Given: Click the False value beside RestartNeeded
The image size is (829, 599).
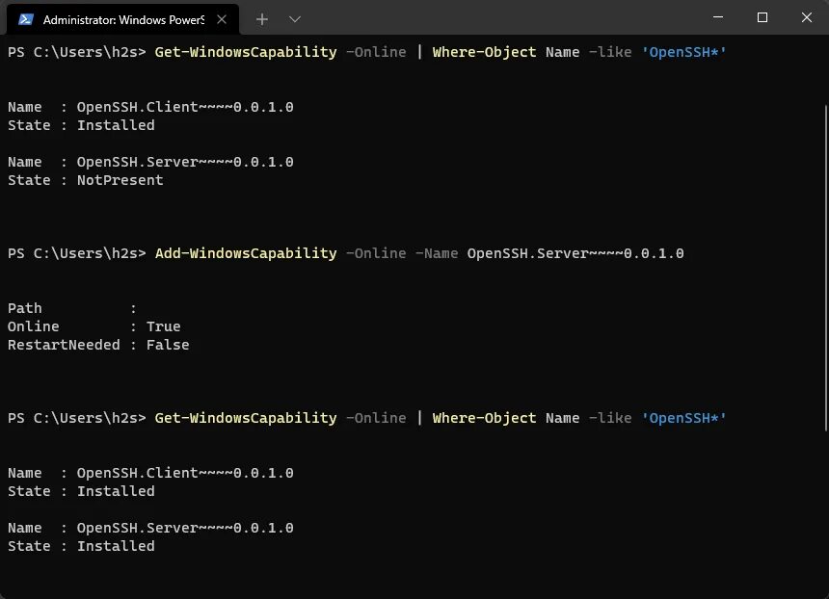Looking at the screenshot, I should 168,345.
